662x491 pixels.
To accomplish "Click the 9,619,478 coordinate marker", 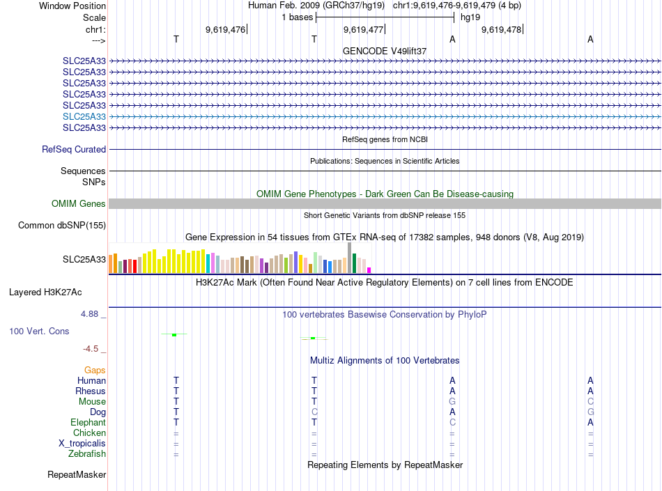I will coord(502,29).
